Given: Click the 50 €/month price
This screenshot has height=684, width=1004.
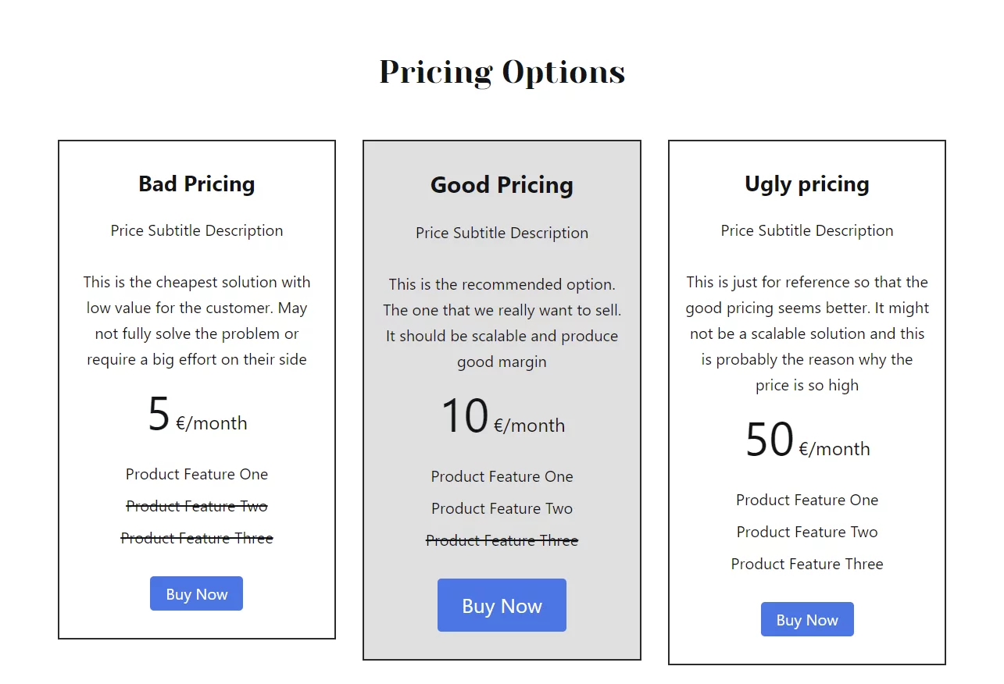Looking at the screenshot, I should click(x=806, y=442).
